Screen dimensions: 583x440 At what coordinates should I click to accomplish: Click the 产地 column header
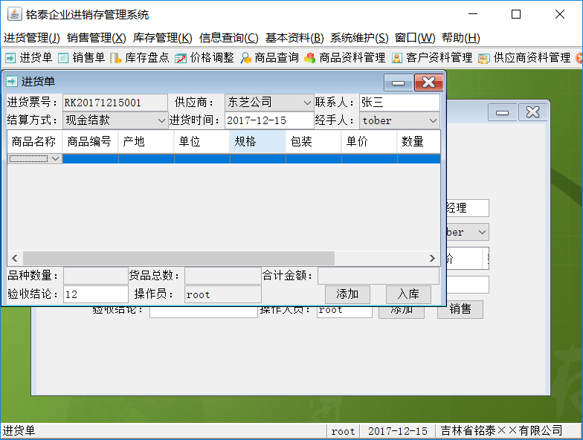click(x=146, y=141)
